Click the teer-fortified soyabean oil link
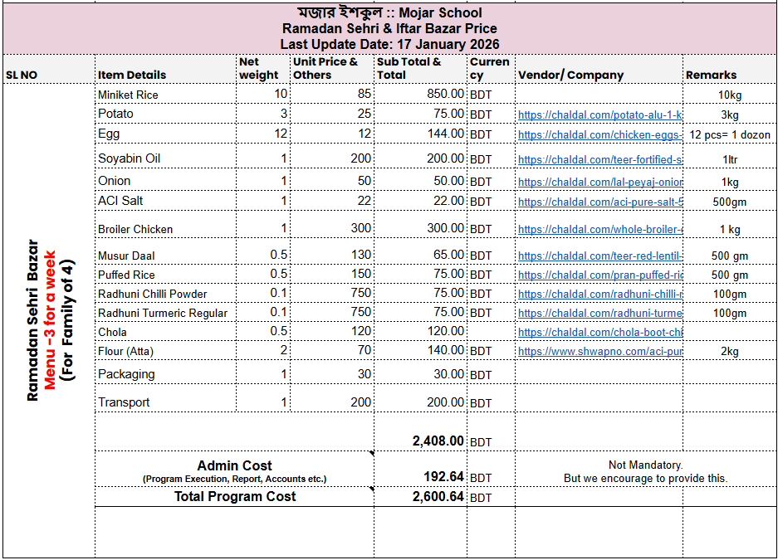The image size is (778, 560). click(x=599, y=159)
